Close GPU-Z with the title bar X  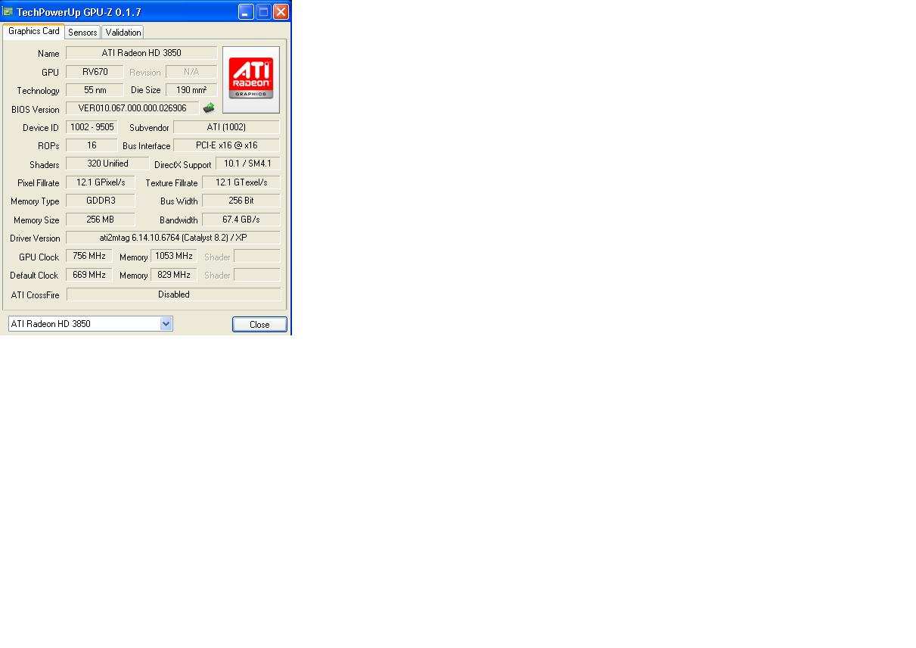281,11
